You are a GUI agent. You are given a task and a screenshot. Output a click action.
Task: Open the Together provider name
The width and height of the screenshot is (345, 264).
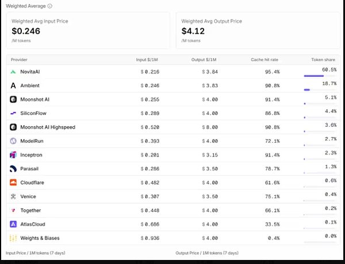pyautogui.click(x=30, y=210)
